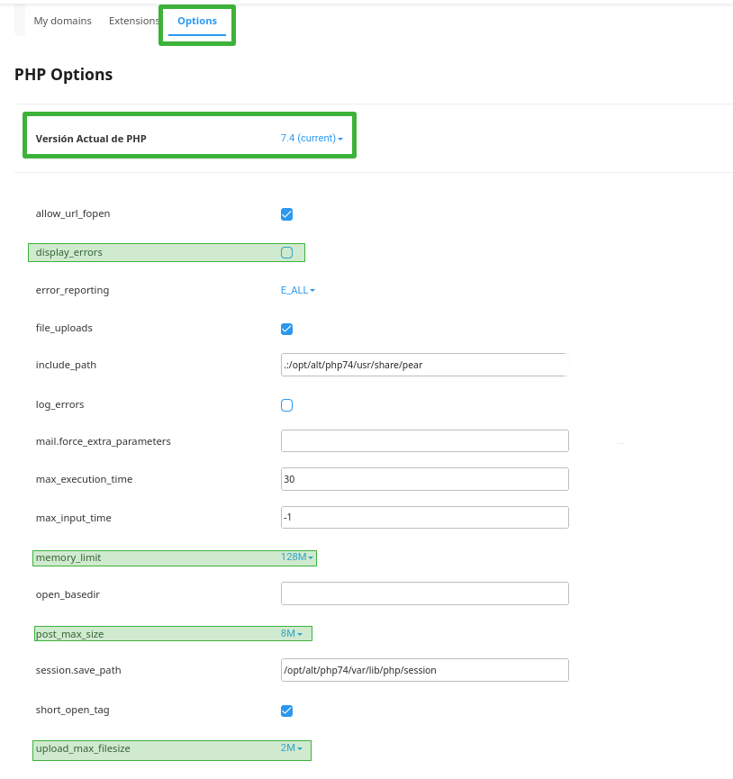733x779 pixels.
Task: Click the session.save_path text field
Action: pos(425,670)
